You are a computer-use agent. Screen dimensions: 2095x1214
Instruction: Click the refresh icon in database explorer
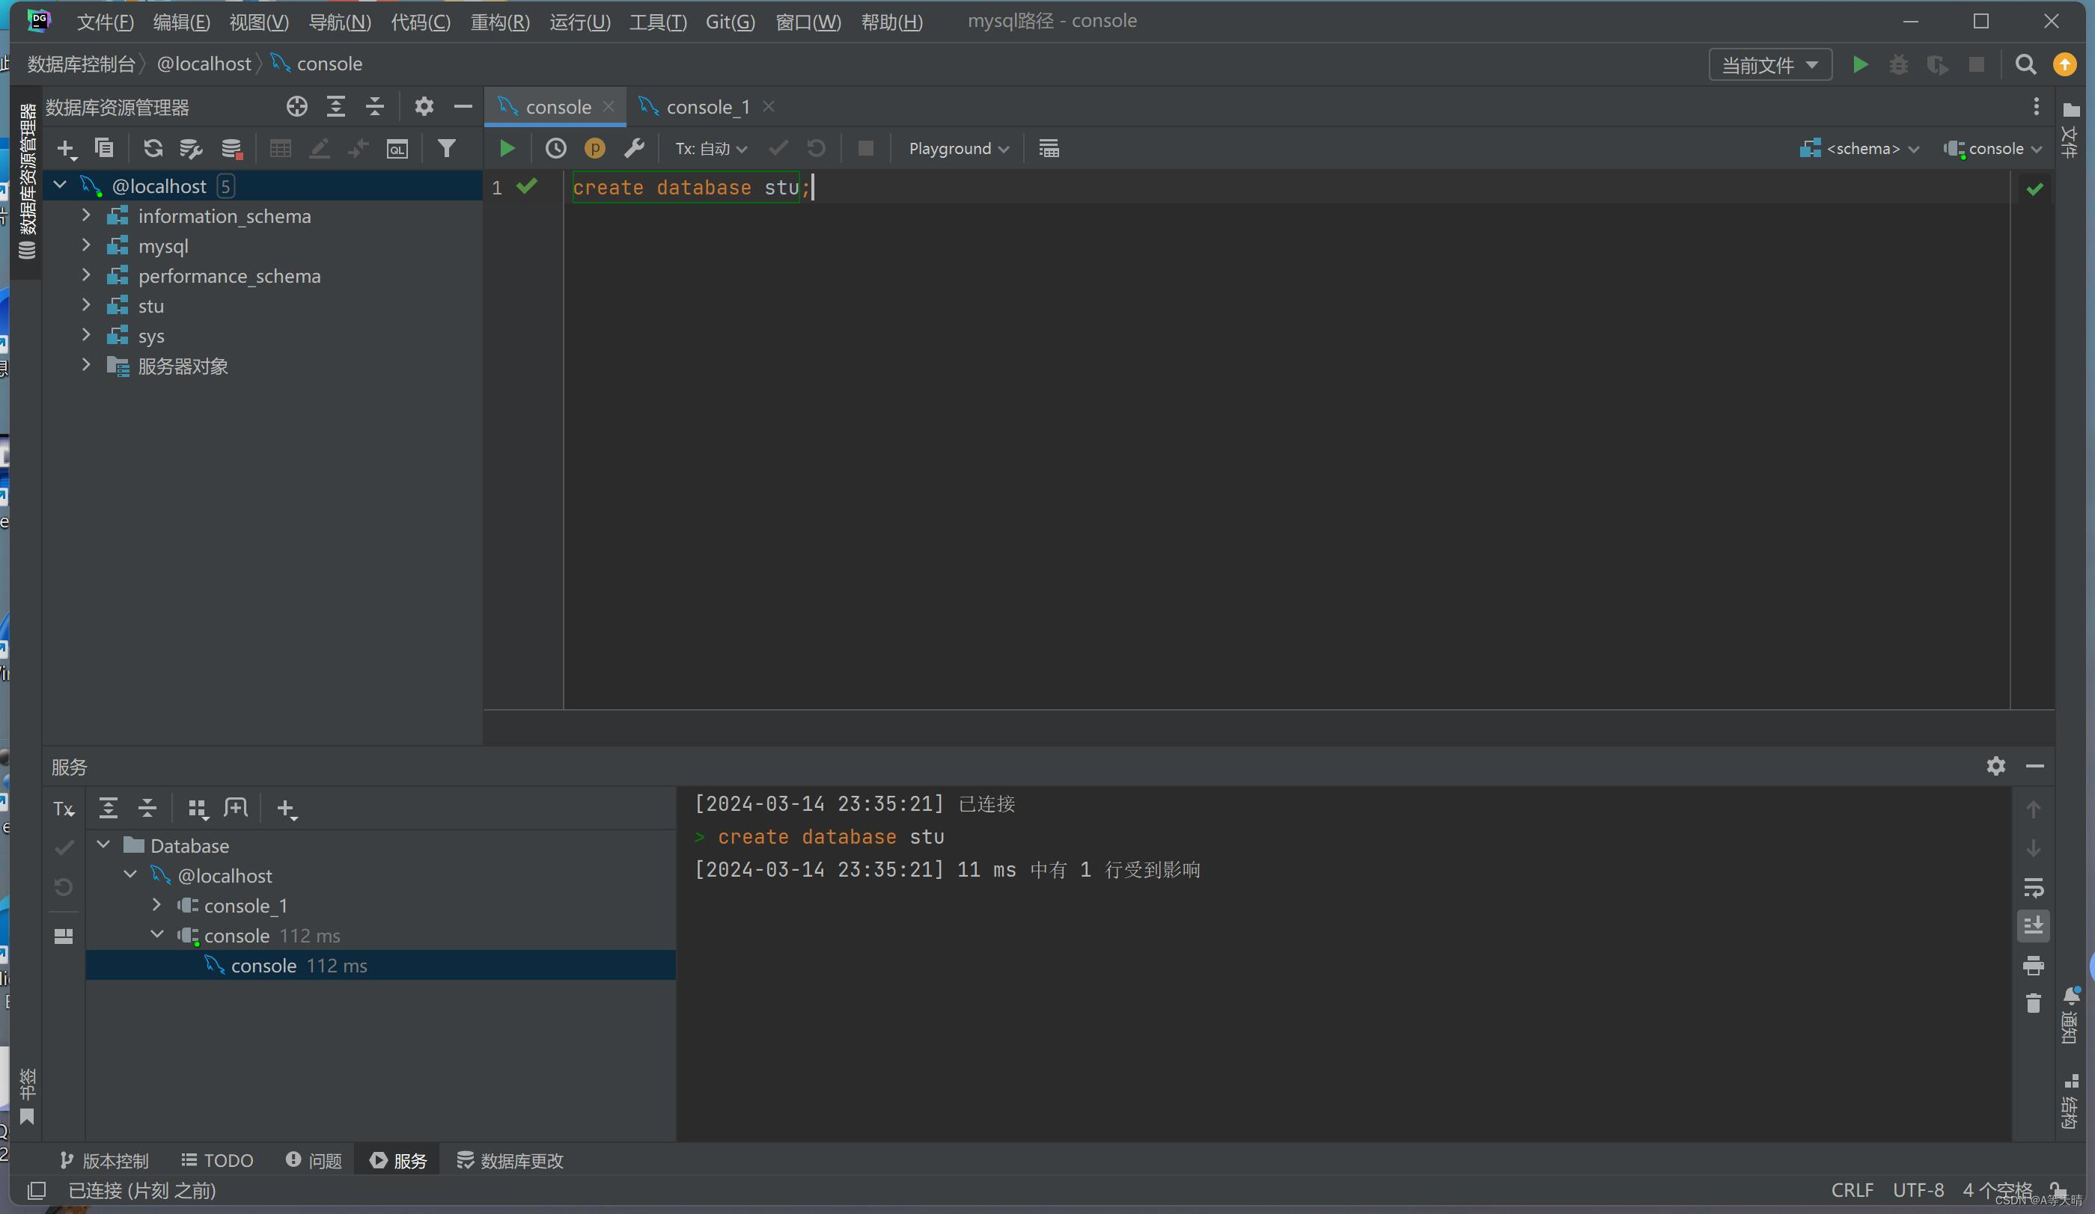152,149
